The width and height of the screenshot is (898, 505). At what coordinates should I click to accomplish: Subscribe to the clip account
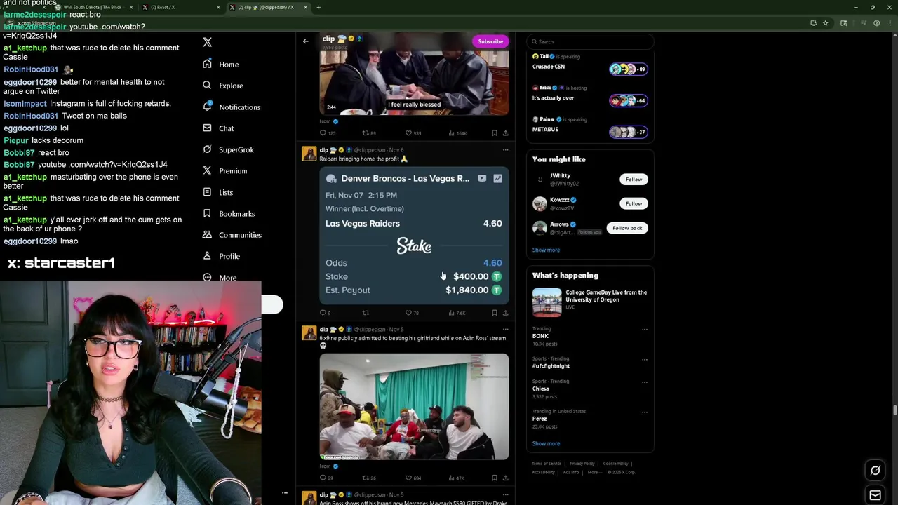click(490, 41)
